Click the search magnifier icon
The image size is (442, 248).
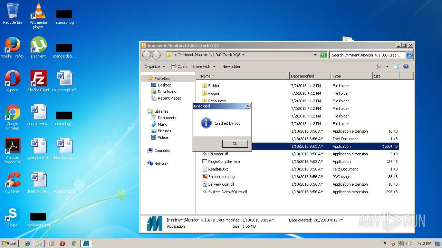tap(409, 55)
